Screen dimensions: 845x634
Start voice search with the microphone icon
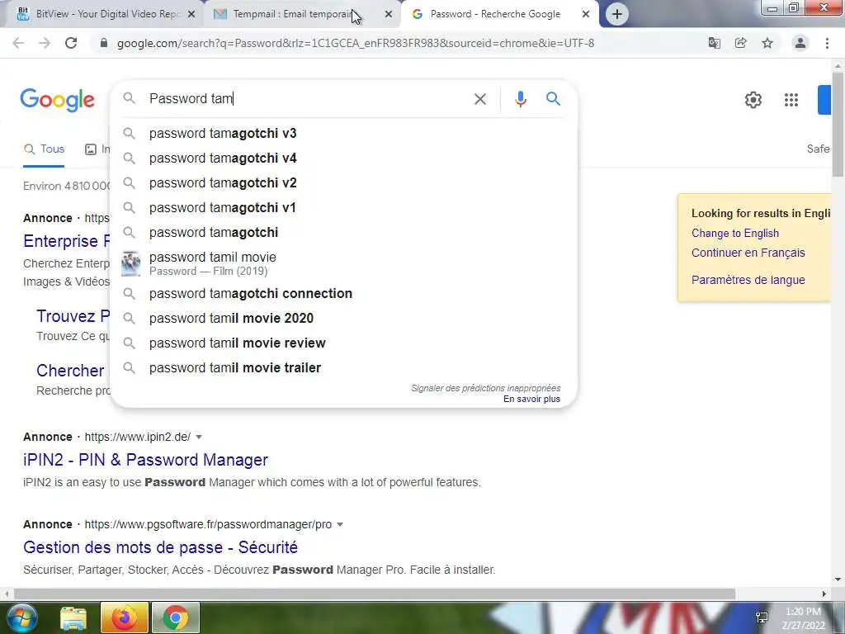[x=520, y=99]
